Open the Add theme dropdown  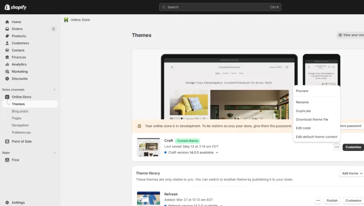pyautogui.click(x=352, y=173)
